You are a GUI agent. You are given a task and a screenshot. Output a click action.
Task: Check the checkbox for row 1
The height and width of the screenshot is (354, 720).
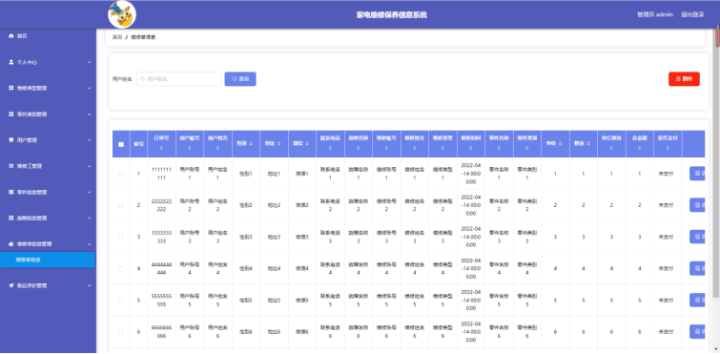pyautogui.click(x=121, y=174)
